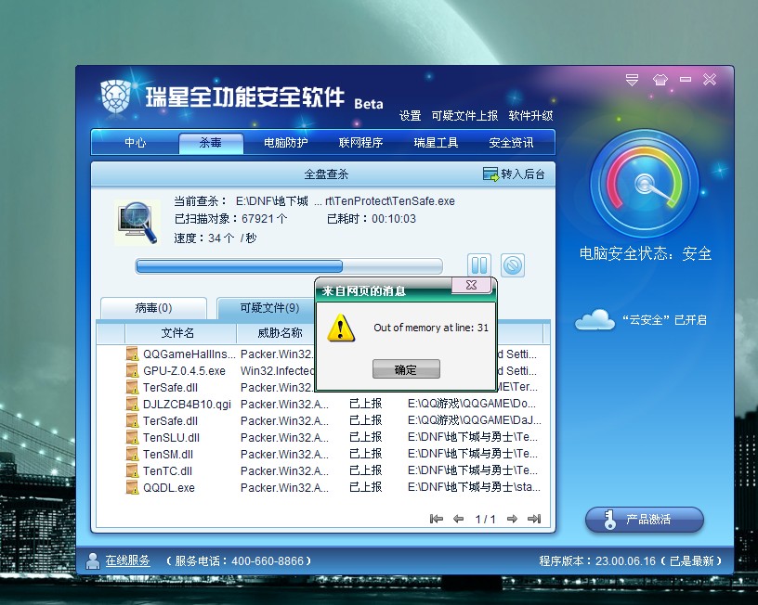
Task: Stop the scan with the cancel icon
Action: pos(513,265)
